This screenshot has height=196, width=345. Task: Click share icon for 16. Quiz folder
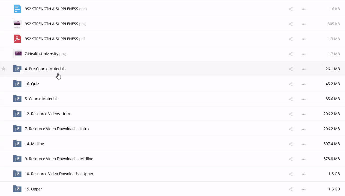pos(290,84)
